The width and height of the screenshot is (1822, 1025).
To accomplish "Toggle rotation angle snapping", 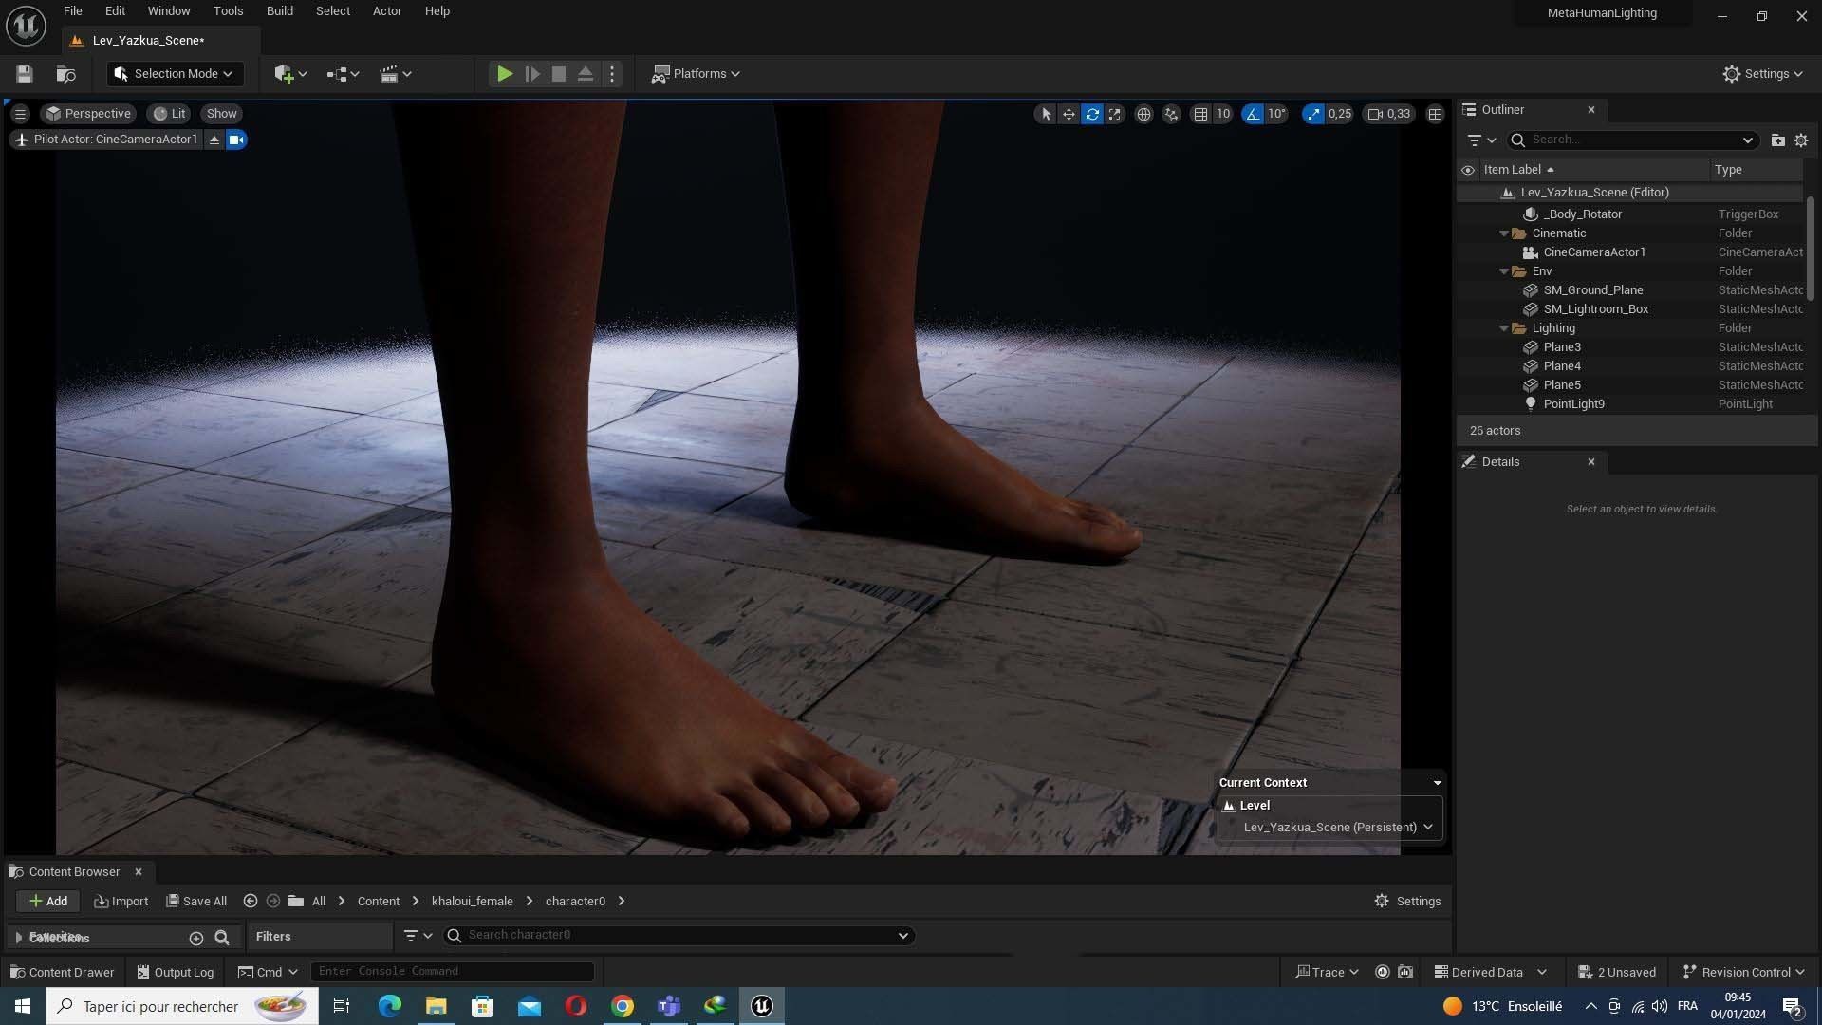I will 1253,114.
